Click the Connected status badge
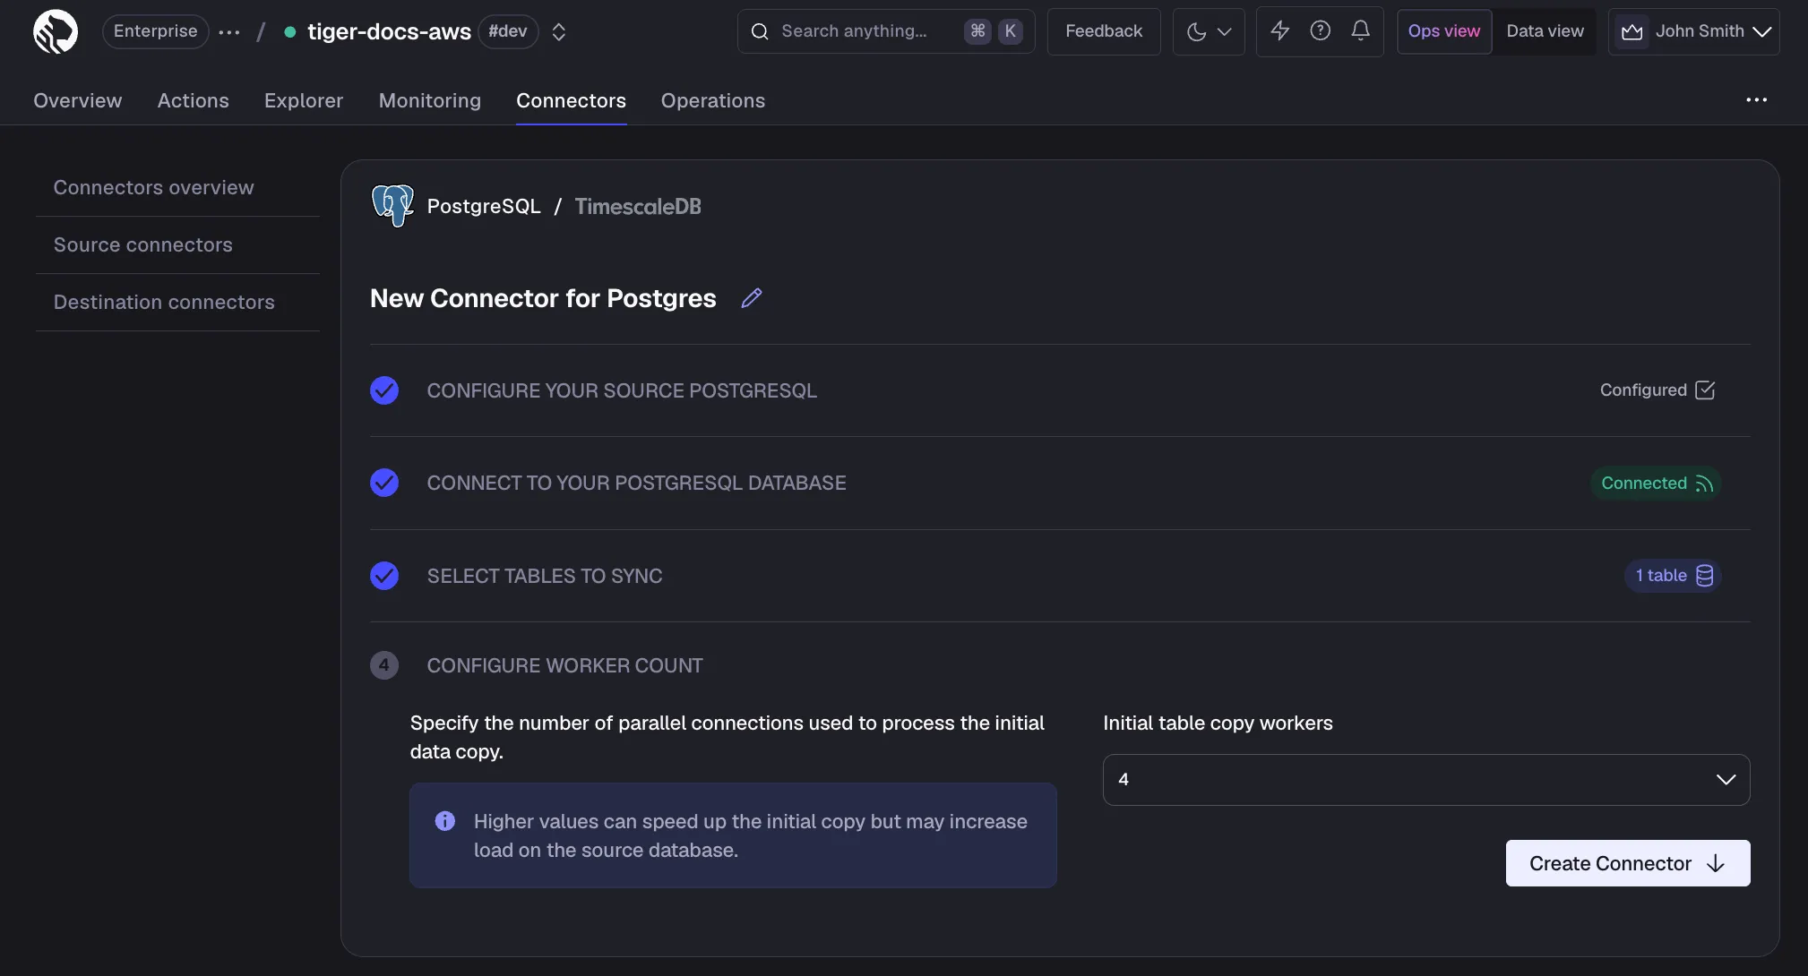This screenshot has width=1808, height=976. tap(1656, 484)
